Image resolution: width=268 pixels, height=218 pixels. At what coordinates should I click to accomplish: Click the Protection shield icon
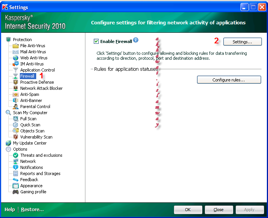pos(8,40)
